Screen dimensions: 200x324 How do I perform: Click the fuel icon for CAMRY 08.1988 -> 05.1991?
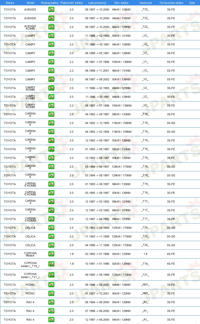tap(51, 53)
